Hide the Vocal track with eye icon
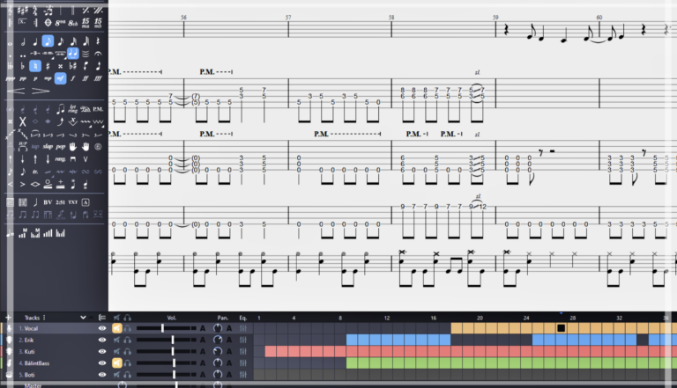Viewport: 677px width, 388px height. [x=102, y=328]
